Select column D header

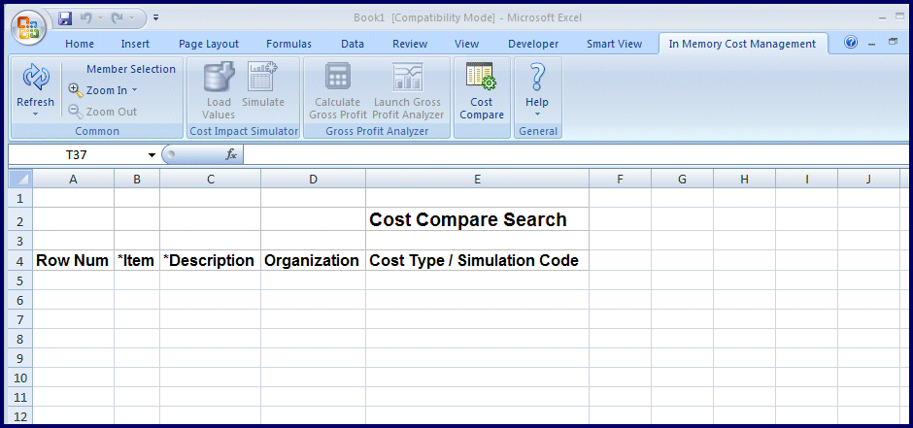(x=314, y=180)
